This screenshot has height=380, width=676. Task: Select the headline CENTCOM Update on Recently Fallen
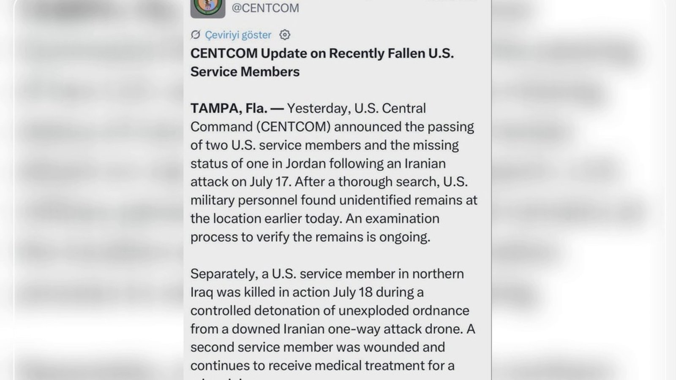point(322,53)
